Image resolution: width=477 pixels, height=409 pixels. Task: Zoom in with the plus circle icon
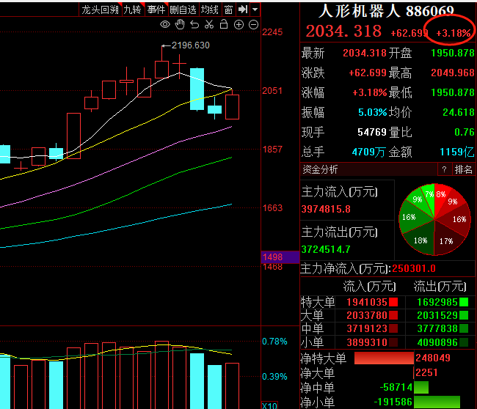238,25
